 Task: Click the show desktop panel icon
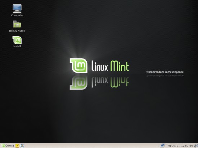pyautogui.click(x=22, y=145)
